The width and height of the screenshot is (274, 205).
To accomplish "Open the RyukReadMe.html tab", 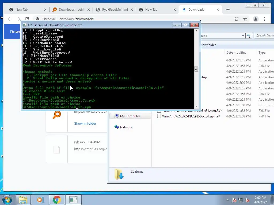I will click(x=115, y=10).
